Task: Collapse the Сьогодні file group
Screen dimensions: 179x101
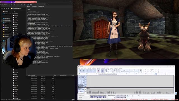Action: [x=12, y=13]
